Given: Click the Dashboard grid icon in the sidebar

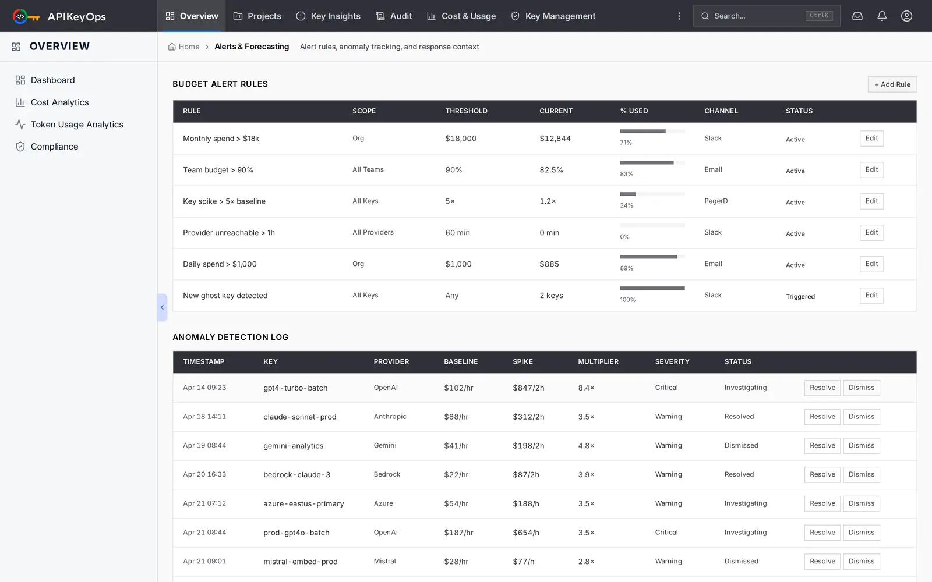Looking at the screenshot, I should (x=20, y=80).
